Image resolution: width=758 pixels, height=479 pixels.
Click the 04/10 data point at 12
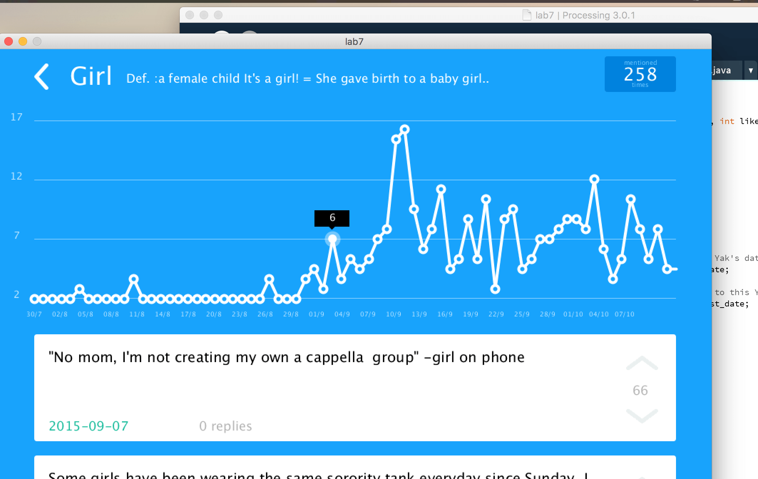pyautogui.click(x=594, y=179)
